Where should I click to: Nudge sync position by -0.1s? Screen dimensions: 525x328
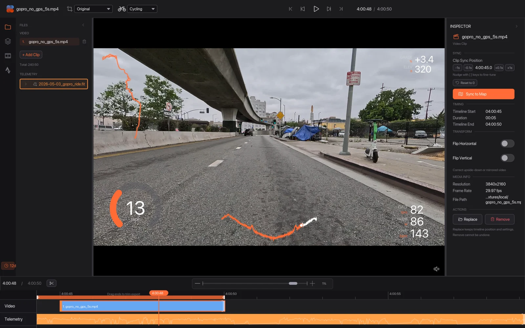[468, 68]
